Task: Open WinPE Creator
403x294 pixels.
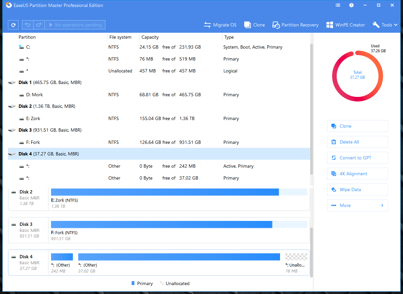Action: pyautogui.click(x=345, y=25)
